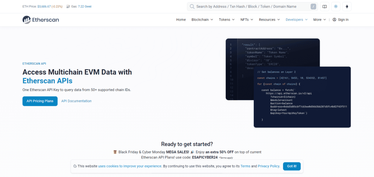This screenshot has width=374, height=177.
Task: Open API Pricing Plans
Action: click(40, 101)
